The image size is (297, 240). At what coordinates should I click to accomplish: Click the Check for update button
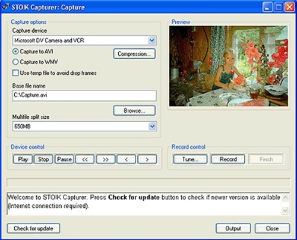pyautogui.click(x=33, y=228)
